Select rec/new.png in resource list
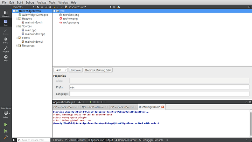 pos(70,19)
